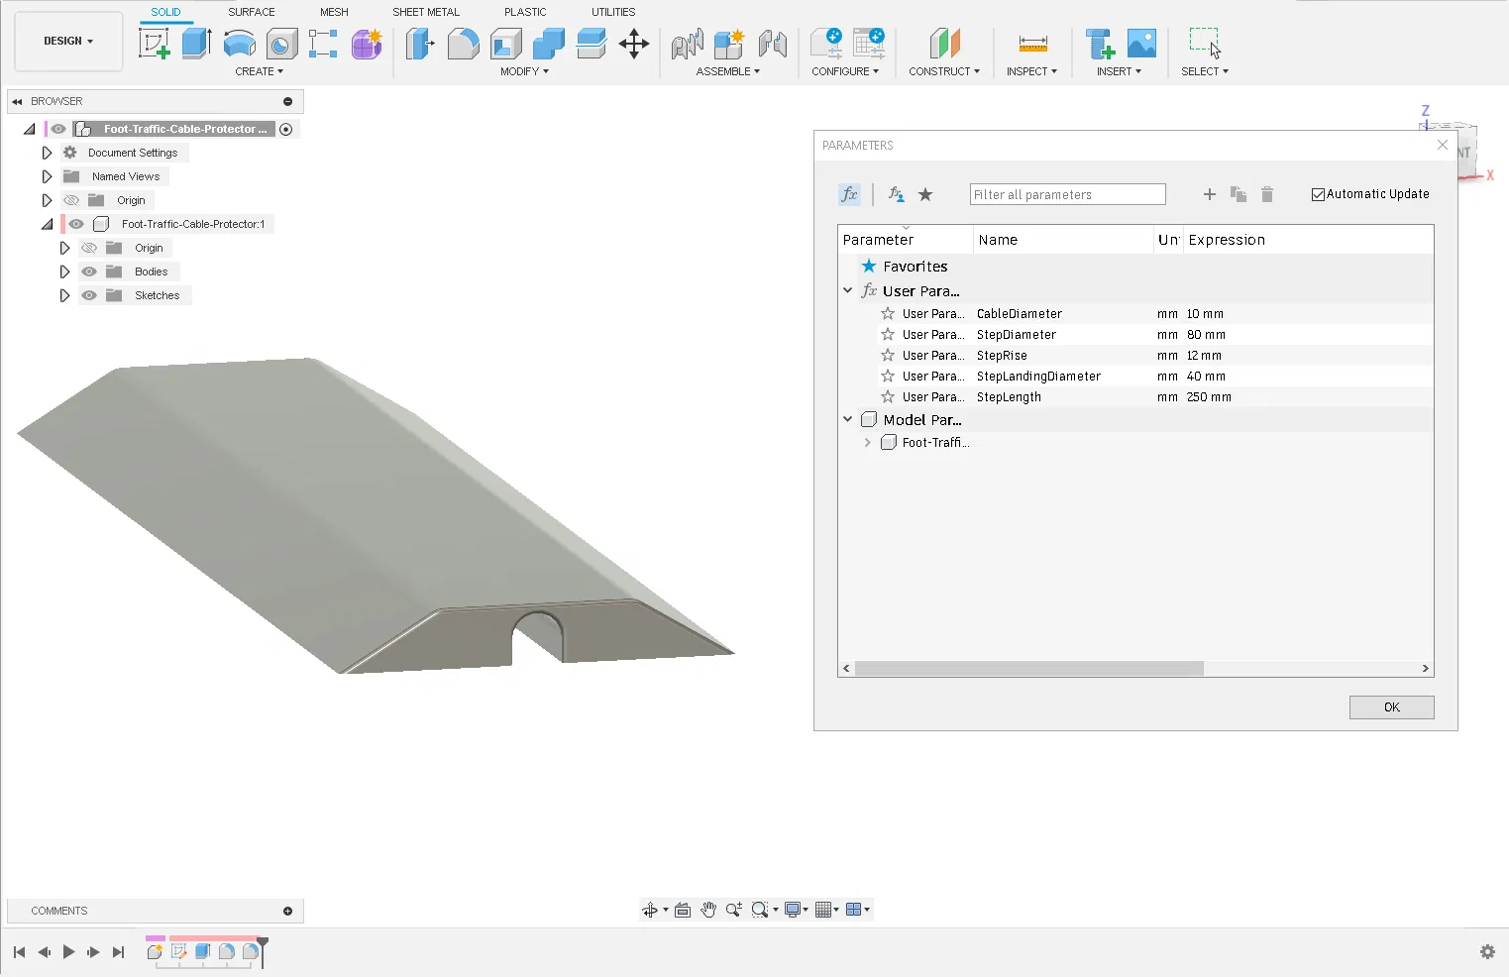Open the CREATE dropdown menu
1509x977 pixels.
[x=260, y=71]
